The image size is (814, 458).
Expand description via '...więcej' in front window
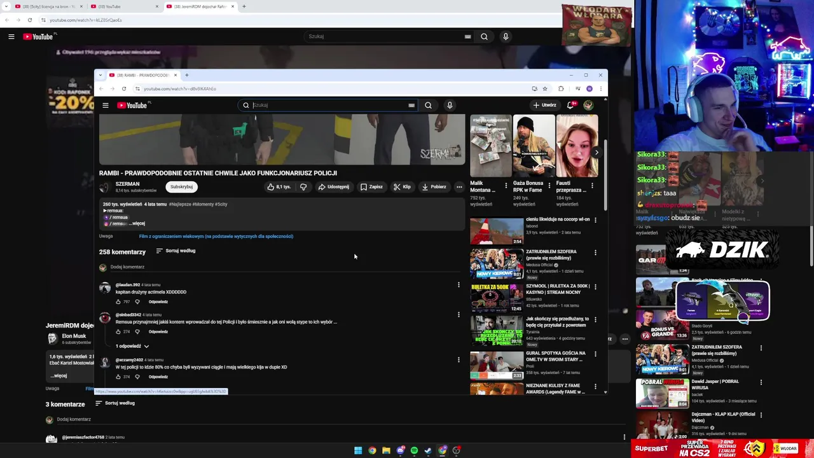137,223
